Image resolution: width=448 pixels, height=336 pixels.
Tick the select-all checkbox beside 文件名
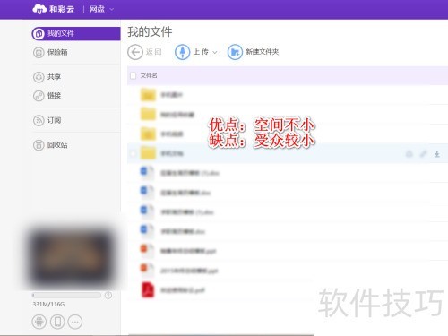(x=134, y=76)
